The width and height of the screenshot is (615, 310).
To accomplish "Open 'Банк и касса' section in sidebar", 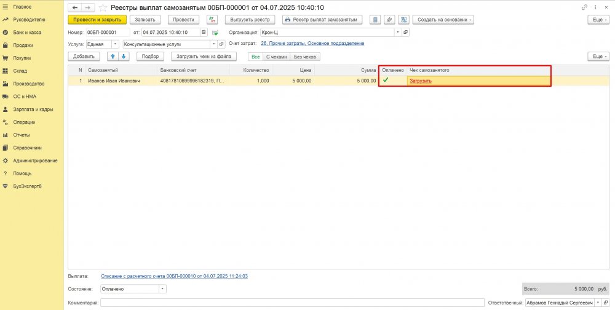I will pos(28,32).
